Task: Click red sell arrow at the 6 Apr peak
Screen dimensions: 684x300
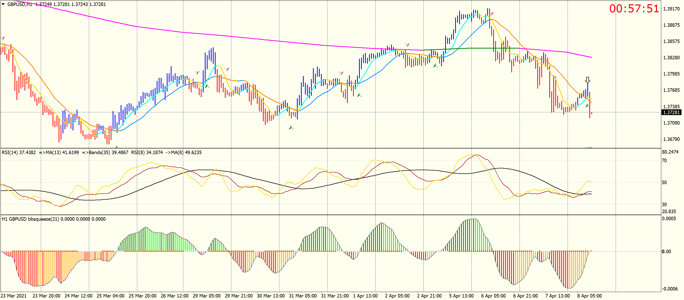Action: coord(492,13)
